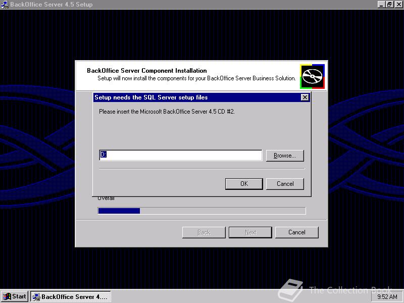404x303 pixels.
Task: Click the disabled Back wizard button
Action: [x=204, y=232]
